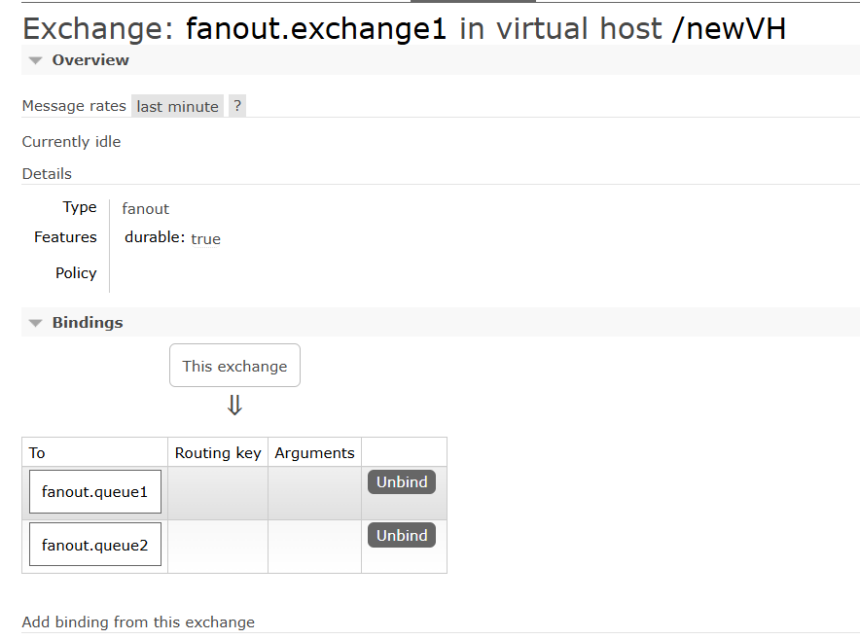
Task: Open the fanout.queue2 queue link
Action: pyautogui.click(x=94, y=545)
